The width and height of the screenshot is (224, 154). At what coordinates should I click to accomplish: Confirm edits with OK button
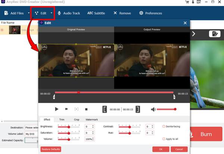[161, 149]
